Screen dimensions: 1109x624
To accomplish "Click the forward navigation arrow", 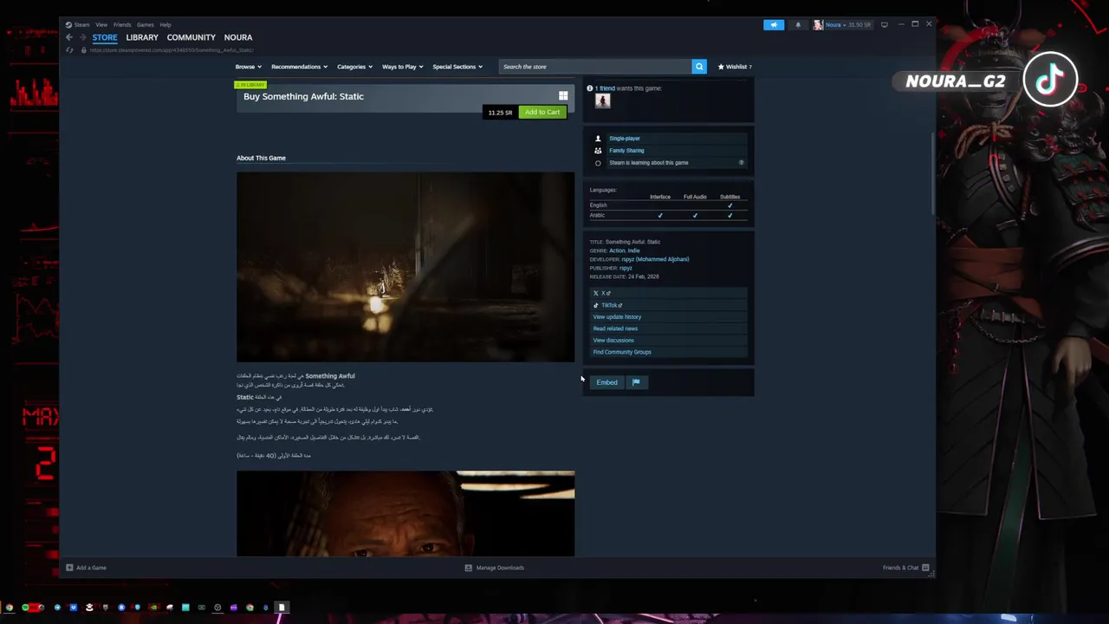I will [x=82, y=37].
